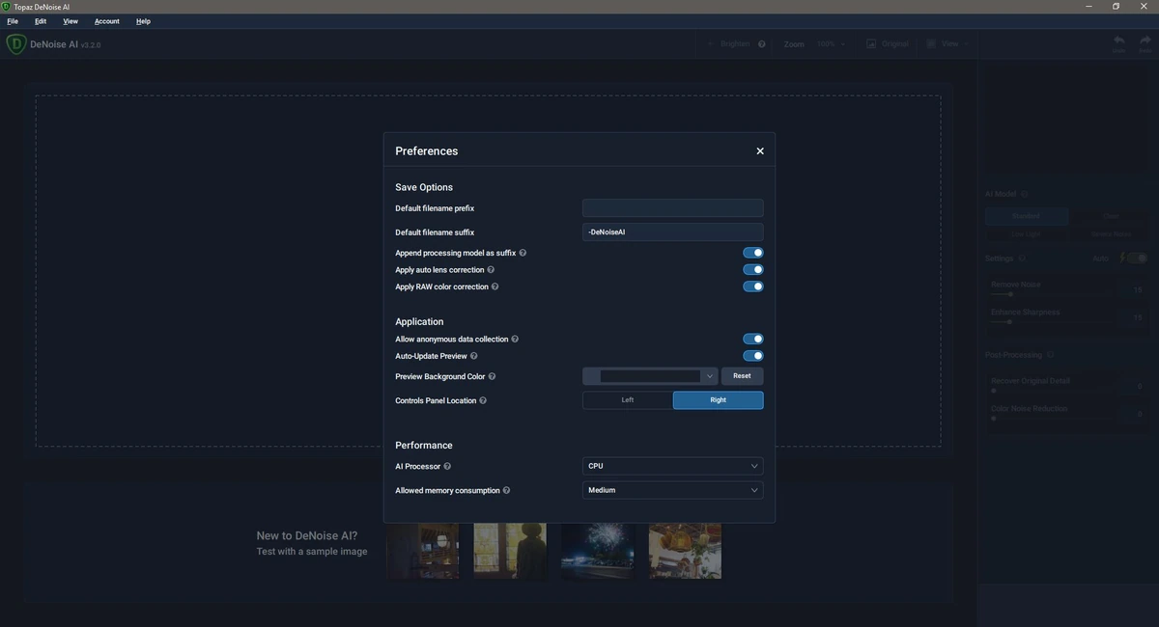Open the Preview Background Color dropdown
This screenshot has height=627, width=1159.
click(x=650, y=376)
